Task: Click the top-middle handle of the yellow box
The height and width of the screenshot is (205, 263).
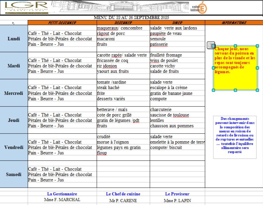Action: tap(235, 46)
